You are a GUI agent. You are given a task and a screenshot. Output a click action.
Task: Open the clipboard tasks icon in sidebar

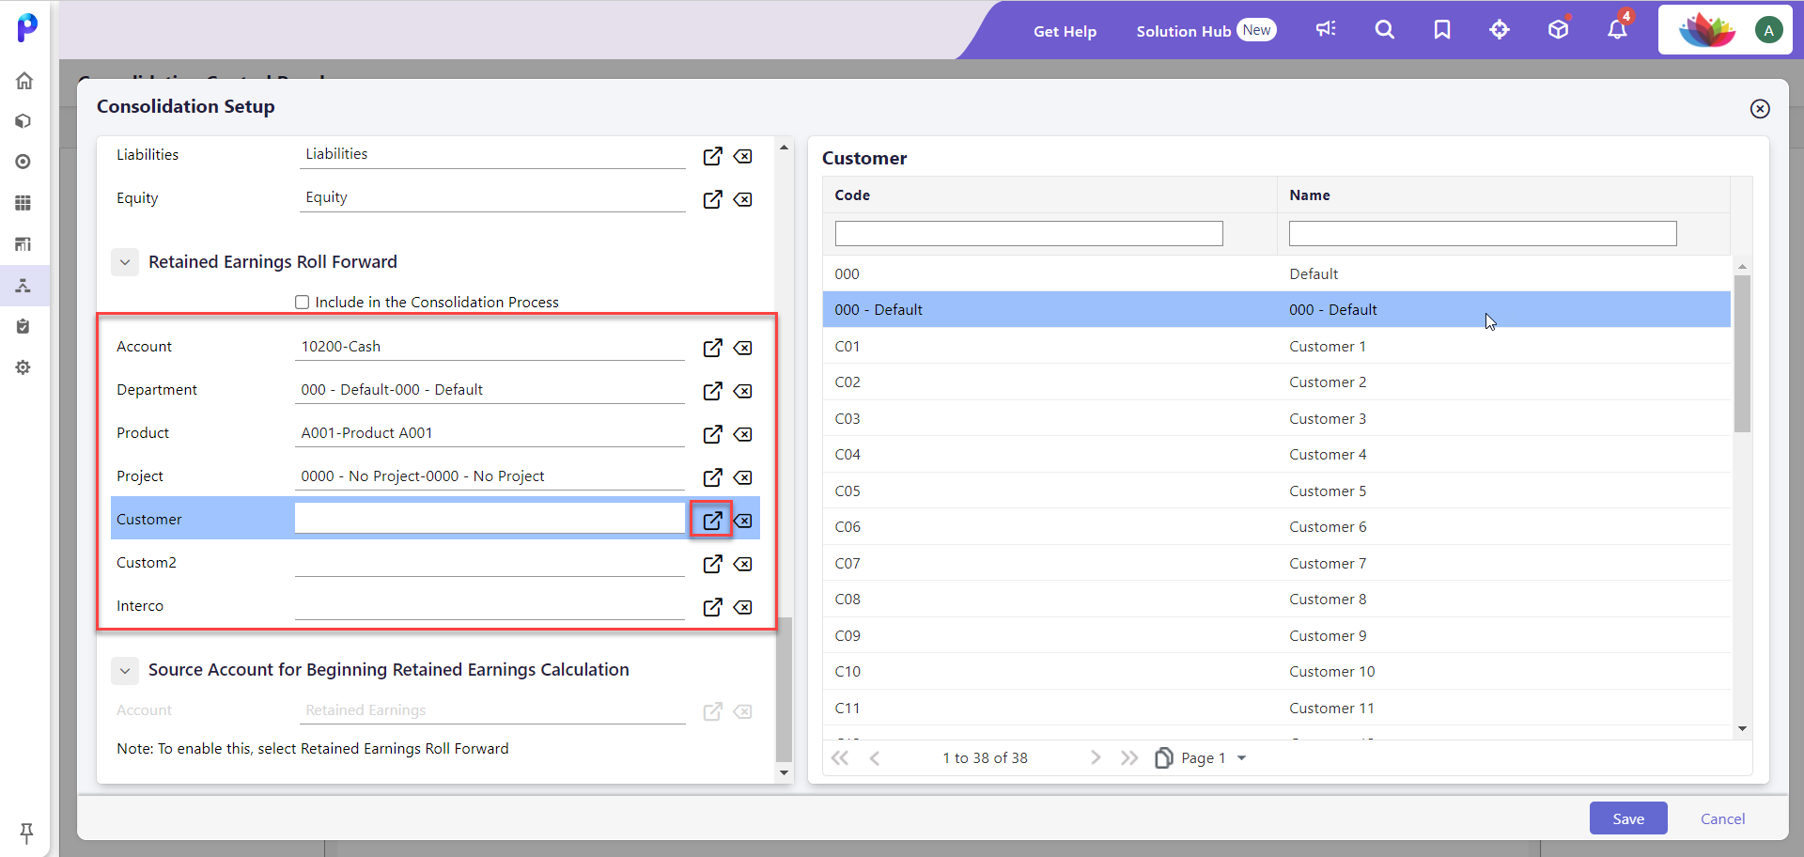point(24,326)
